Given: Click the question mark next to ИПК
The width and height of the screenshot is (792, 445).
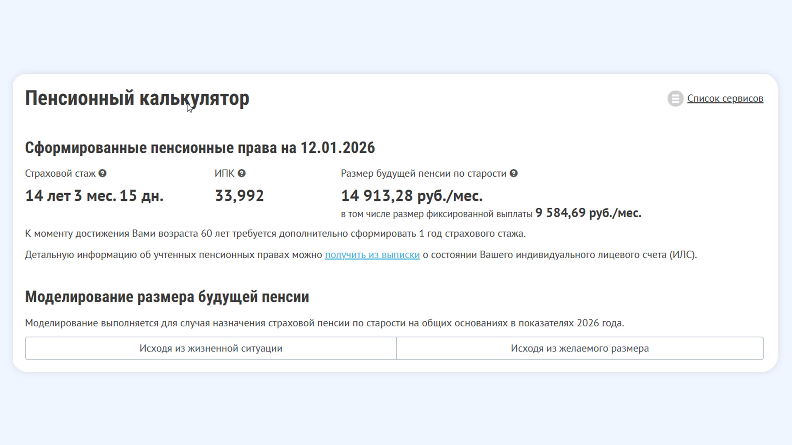Looking at the screenshot, I should click(x=242, y=173).
